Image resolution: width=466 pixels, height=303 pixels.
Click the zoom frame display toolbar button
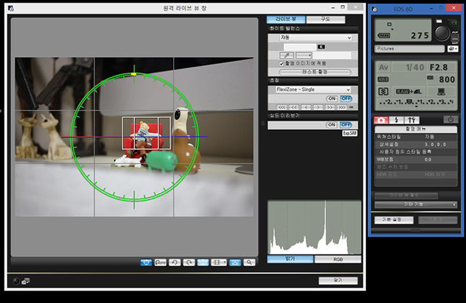(203, 262)
